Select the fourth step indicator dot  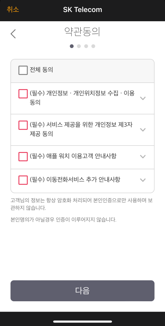click(x=93, y=46)
